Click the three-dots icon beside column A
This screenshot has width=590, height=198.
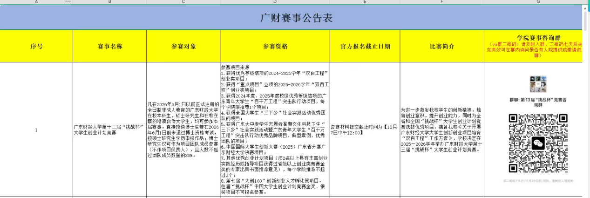(x=68, y=2)
